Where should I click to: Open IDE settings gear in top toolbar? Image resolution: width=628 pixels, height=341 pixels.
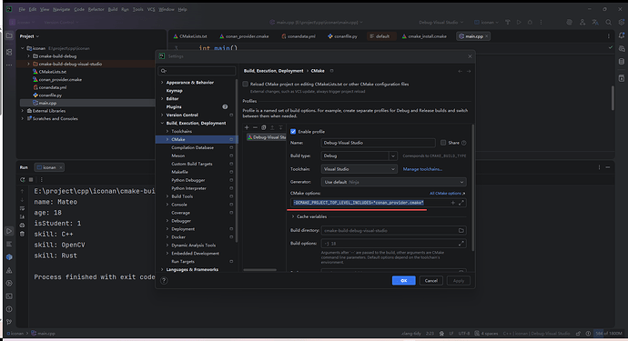pos(622,23)
